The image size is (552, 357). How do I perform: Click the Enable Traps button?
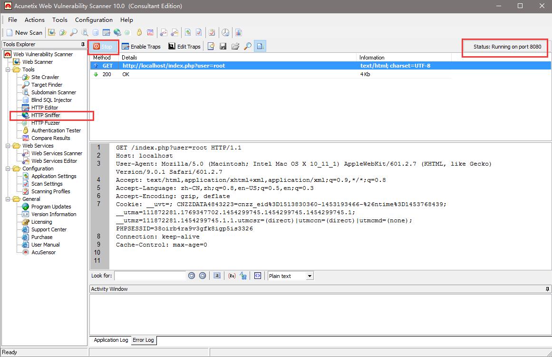(x=141, y=47)
